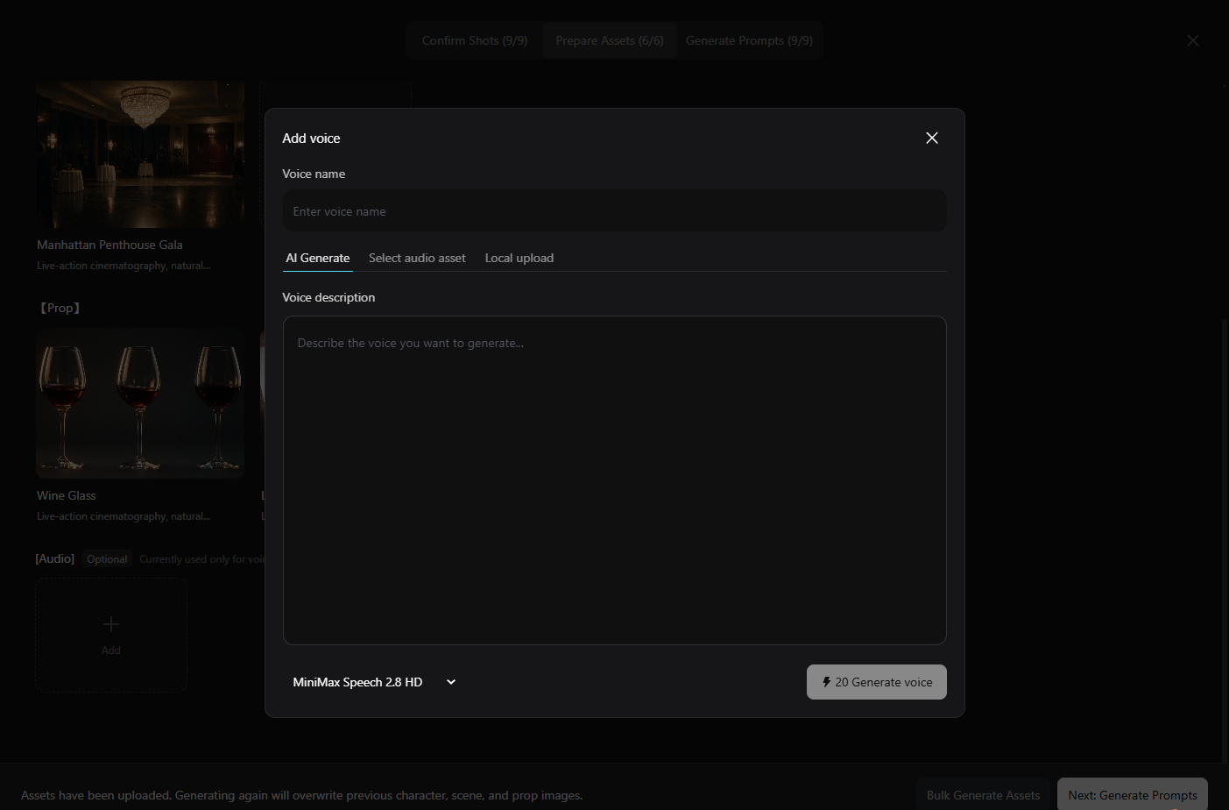Switch to the AI Generate tab
Viewport: 1229px width, 810px height.
(x=318, y=258)
